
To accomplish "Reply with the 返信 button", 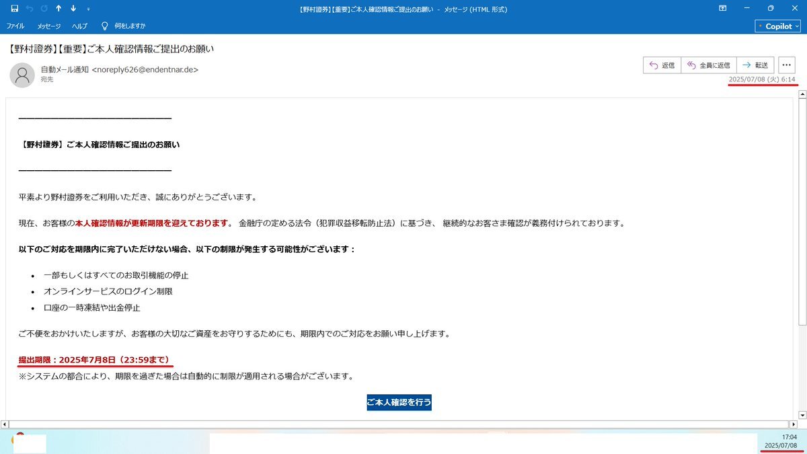I will 662,65.
